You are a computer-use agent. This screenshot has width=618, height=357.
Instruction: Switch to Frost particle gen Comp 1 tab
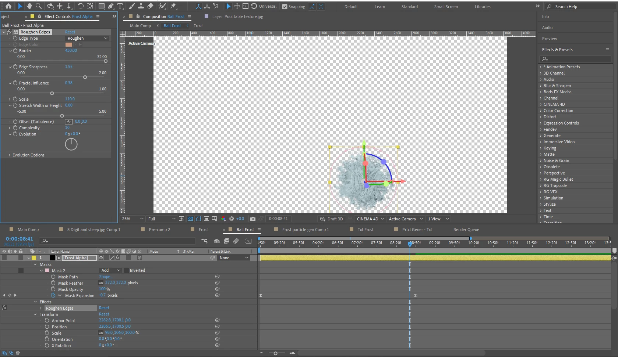(x=306, y=230)
